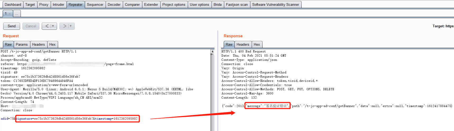Viewport: 454px width, 131px height.
Task: Open the Project options tab
Action: click(174, 4)
